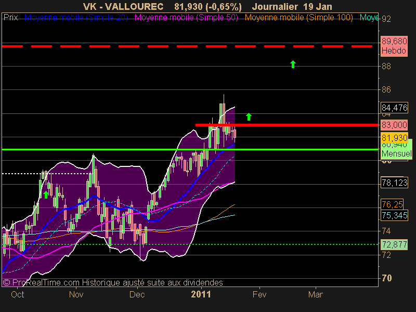This screenshot has width=416, height=312.
Task: Click the dashed red Hebdo resistance line
Action: tap(187, 46)
